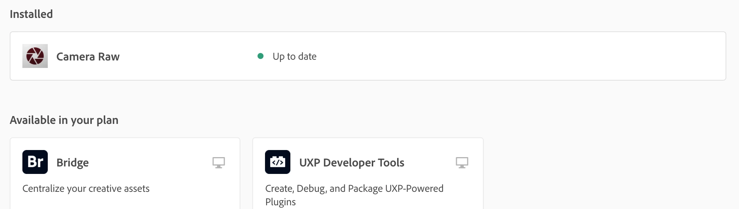Click the Camera Raw aperture icon
The image size is (739, 209).
[35, 56]
